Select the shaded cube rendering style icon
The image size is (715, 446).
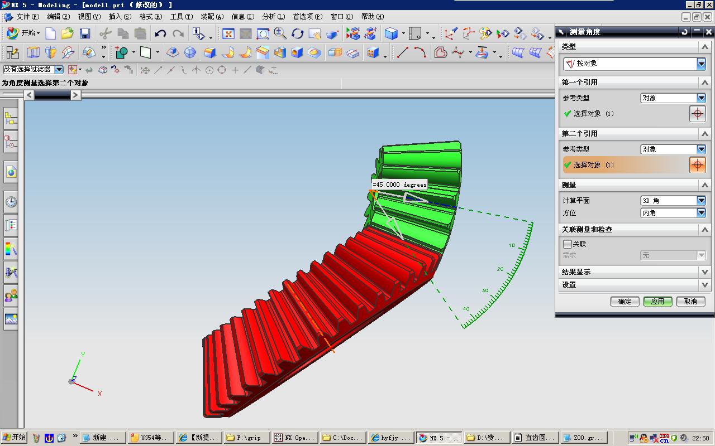click(x=391, y=34)
